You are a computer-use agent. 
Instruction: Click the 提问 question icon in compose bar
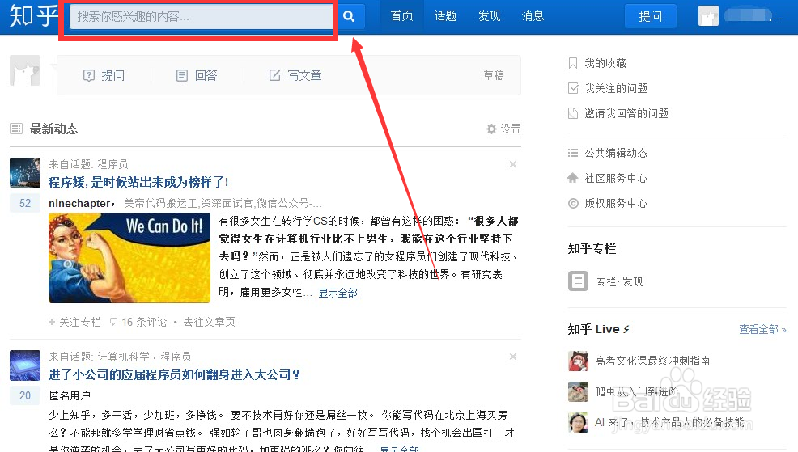coord(89,75)
